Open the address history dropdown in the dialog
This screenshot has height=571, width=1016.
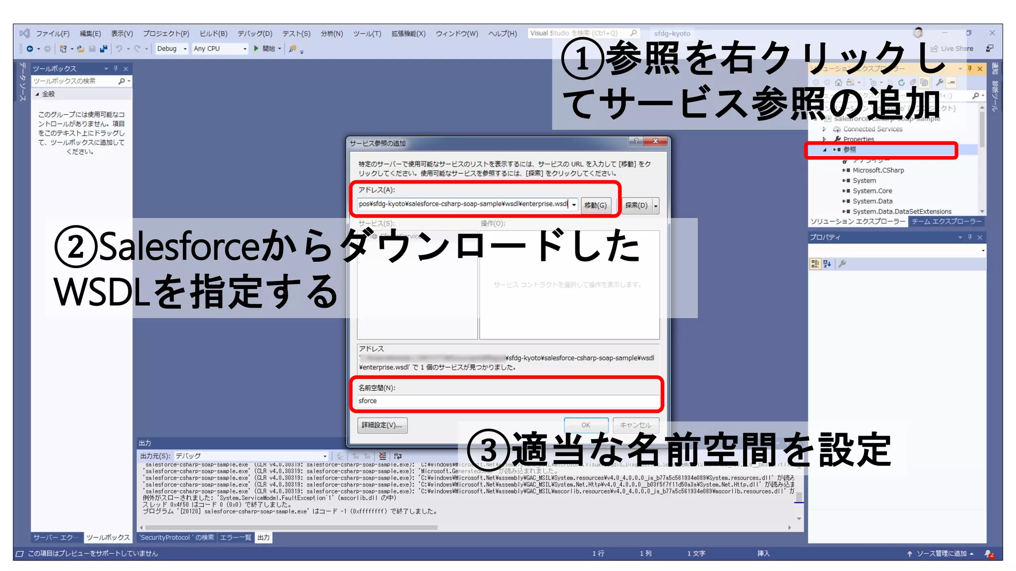click(x=574, y=205)
